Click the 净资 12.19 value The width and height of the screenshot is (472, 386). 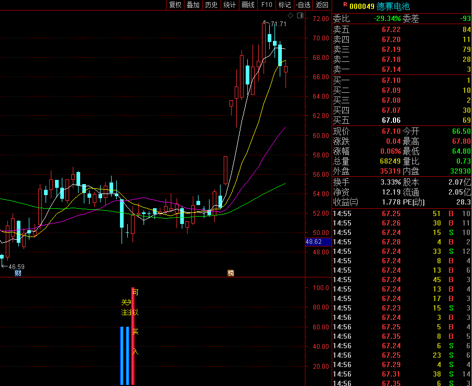[x=391, y=192]
